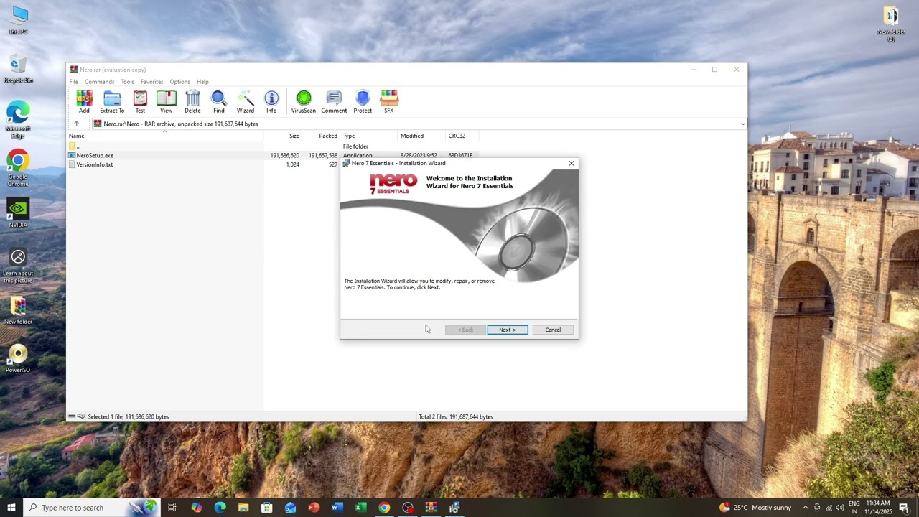Image resolution: width=919 pixels, height=517 pixels.
Task: Sort file list by Modified column
Action: click(x=421, y=136)
